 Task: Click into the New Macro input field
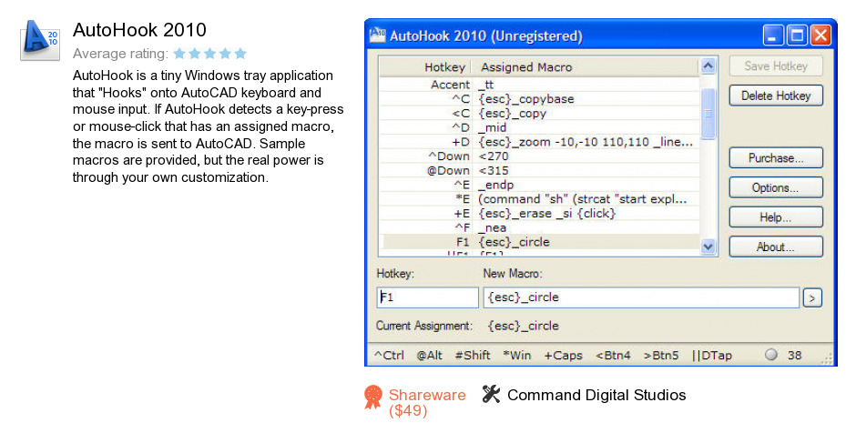pyautogui.click(x=641, y=297)
